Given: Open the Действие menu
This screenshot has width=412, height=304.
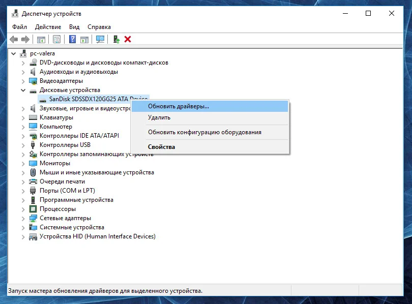Looking at the screenshot, I should (49, 27).
